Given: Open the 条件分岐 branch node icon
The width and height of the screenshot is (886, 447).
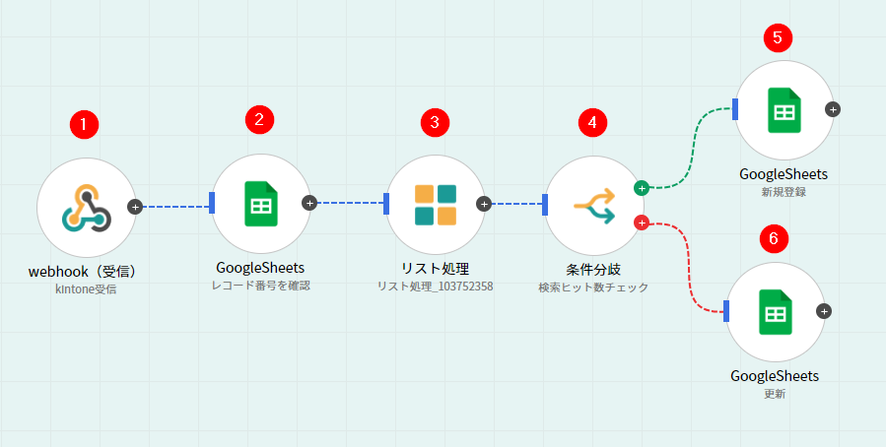Looking at the screenshot, I should (x=593, y=206).
